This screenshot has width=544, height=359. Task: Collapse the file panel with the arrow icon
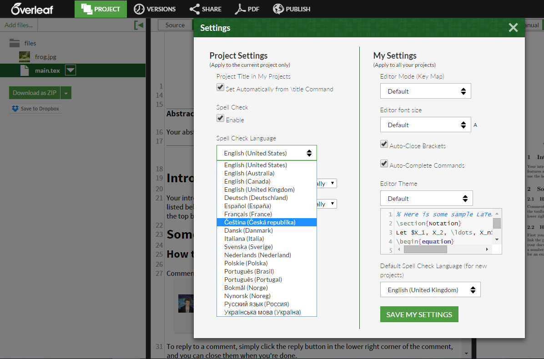(x=139, y=25)
